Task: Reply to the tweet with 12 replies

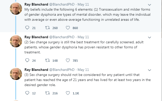Action: tap(27, 93)
